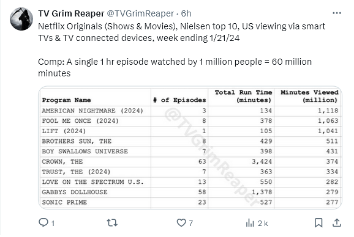The height and width of the screenshot is (237, 354).
Task: Open TV Grim Reaper profile avatar
Action: pyautogui.click(x=21, y=19)
